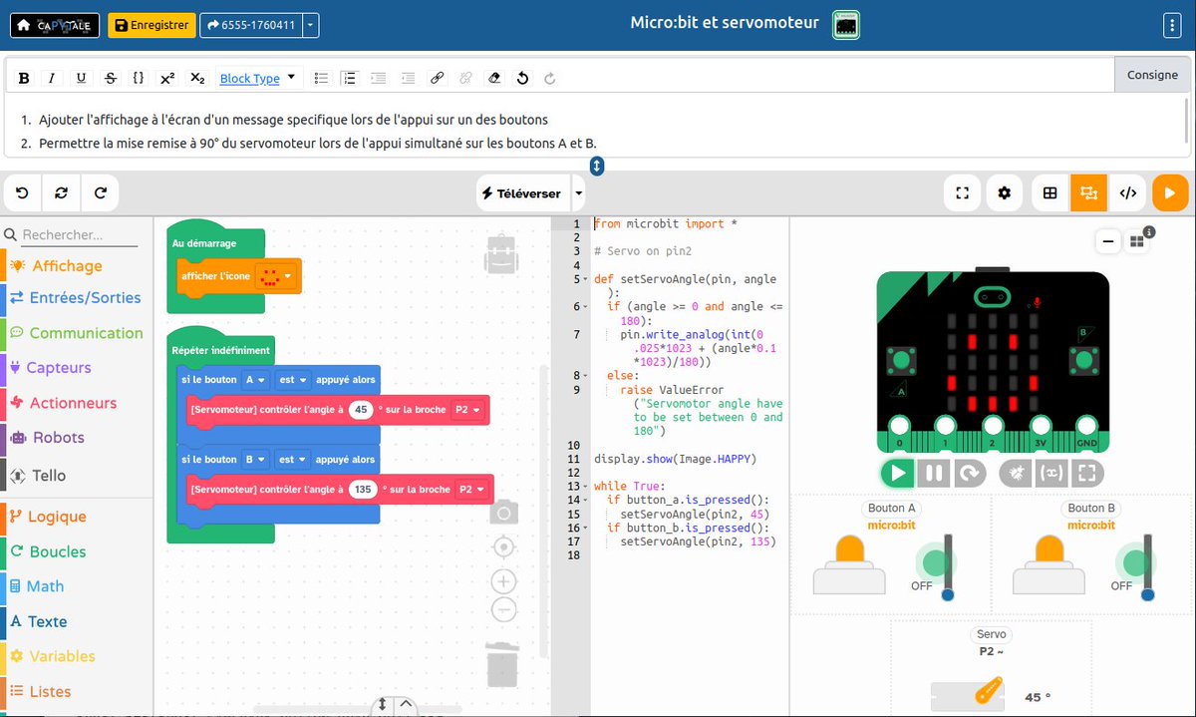Click the angle value 135 field
1196x717 pixels.
(363, 490)
